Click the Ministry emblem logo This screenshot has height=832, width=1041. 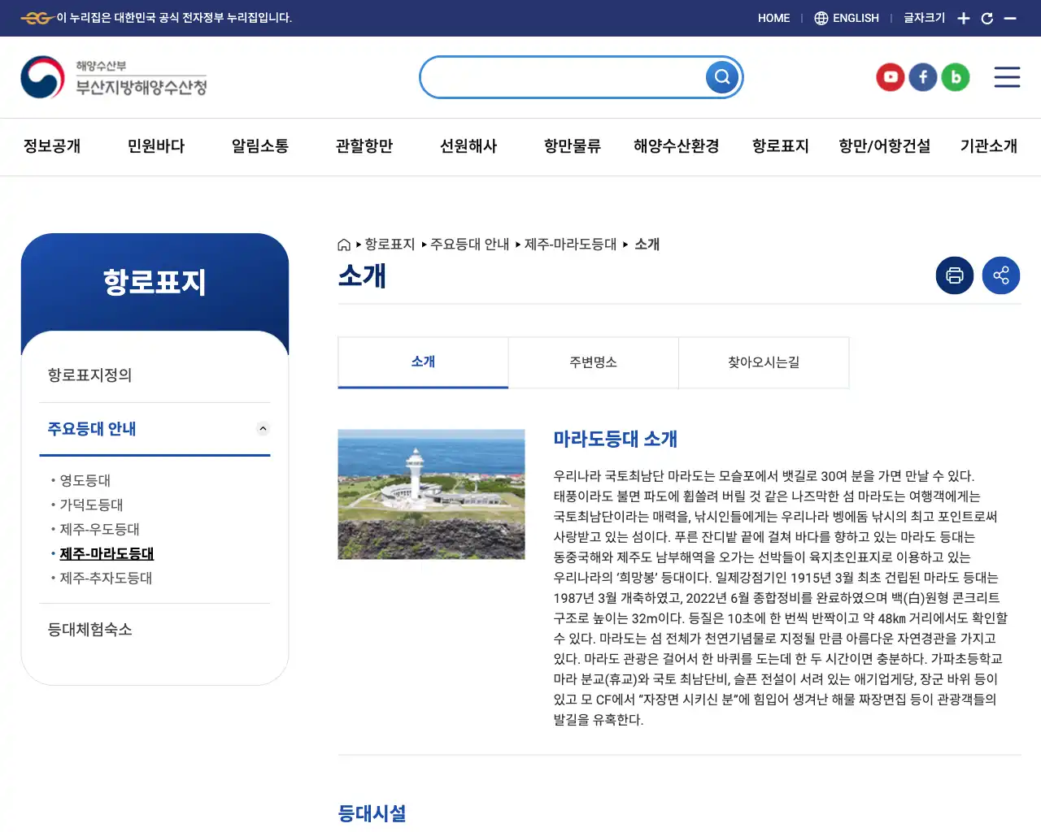tap(42, 77)
